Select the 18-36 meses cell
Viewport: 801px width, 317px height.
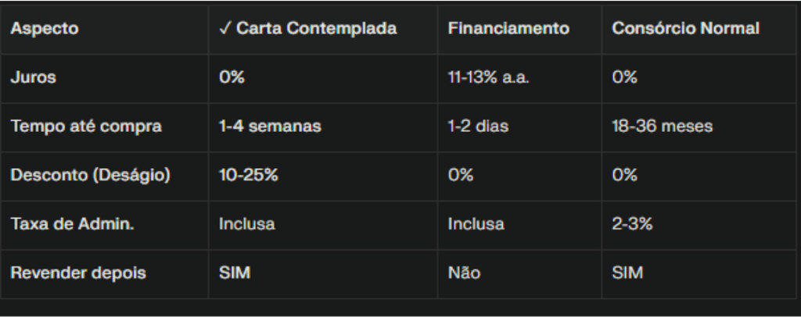(x=662, y=126)
